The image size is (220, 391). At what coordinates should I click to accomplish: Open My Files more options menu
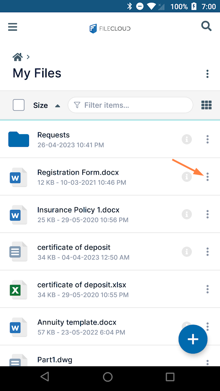(207, 74)
